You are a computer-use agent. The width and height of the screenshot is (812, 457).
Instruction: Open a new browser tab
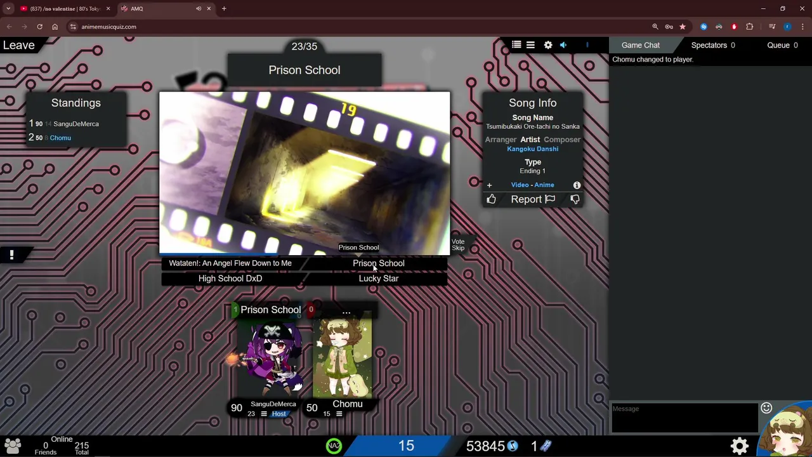[x=224, y=9]
